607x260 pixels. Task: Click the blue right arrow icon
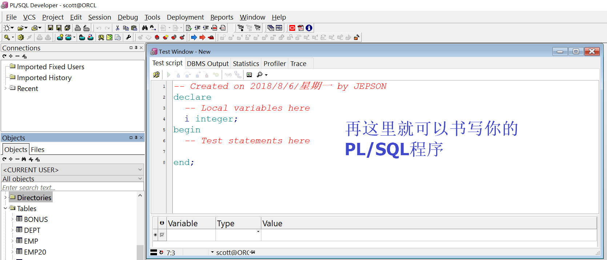[194, 37]
